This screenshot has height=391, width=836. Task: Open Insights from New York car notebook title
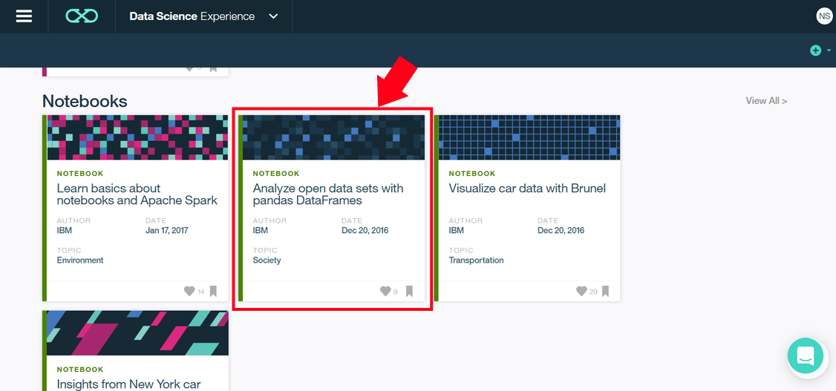click(x=128, y=384)
